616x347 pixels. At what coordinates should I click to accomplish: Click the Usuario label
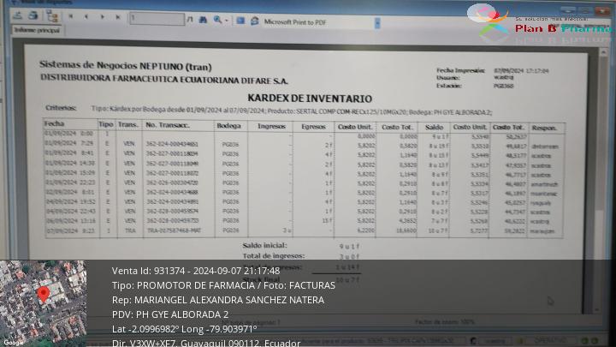[x=448, y=78]
